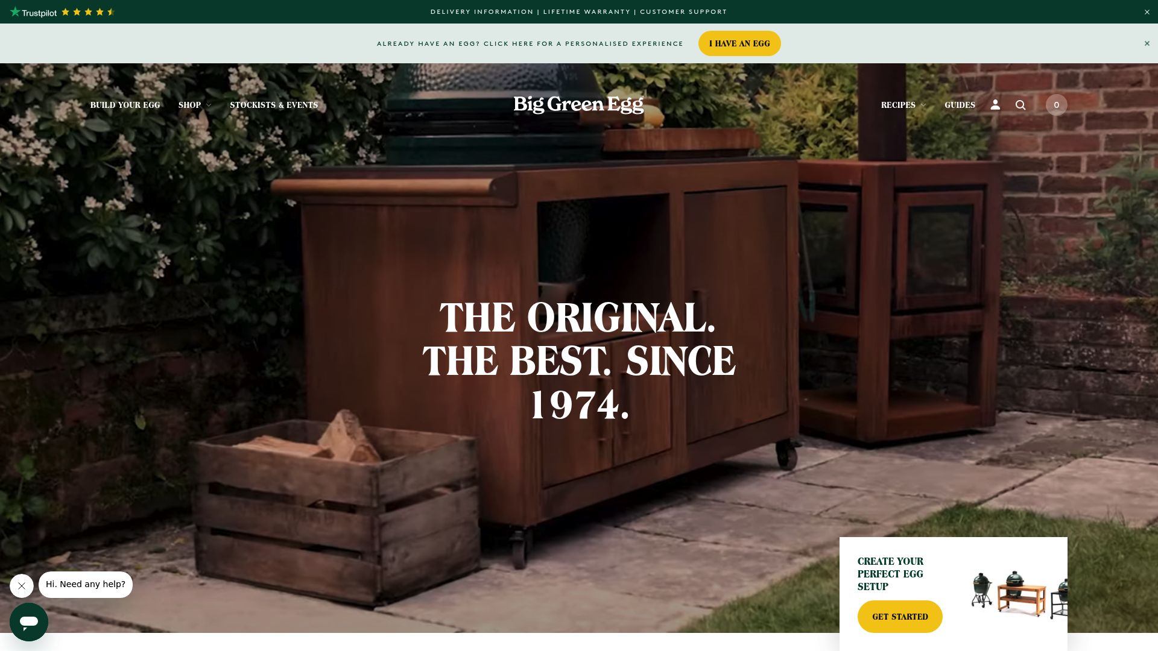Open the Delivery Information link
The image size is (1158, 651).
tap(482, 12)
